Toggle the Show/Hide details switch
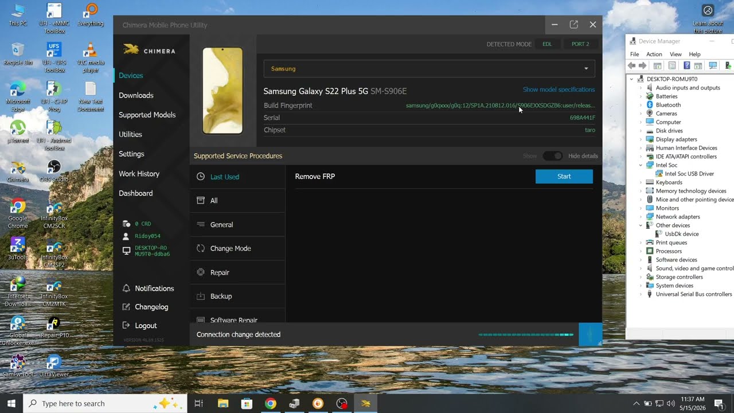 [553, 156]
